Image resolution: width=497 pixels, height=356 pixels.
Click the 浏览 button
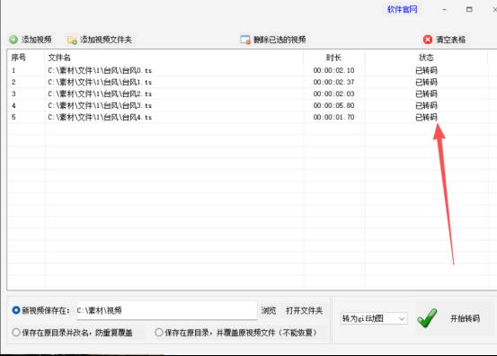point(269,310)
